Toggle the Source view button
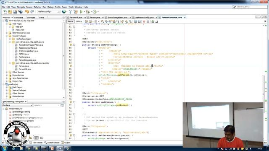The width and height of the screenshot is (269, 151). (70, 21)
